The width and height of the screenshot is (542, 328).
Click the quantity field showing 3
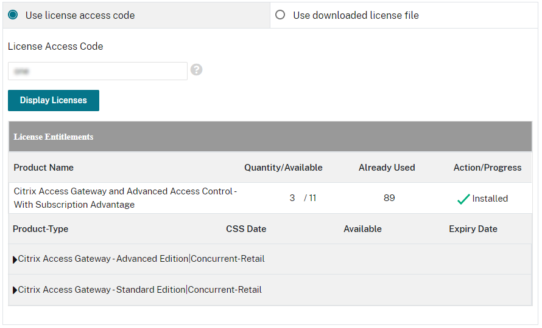click(x=292, y=198)
